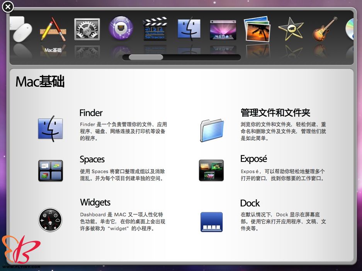Open the Leopard desktop screen icon
This screenshot has height=271, width=362.
[x=223, y=30]
